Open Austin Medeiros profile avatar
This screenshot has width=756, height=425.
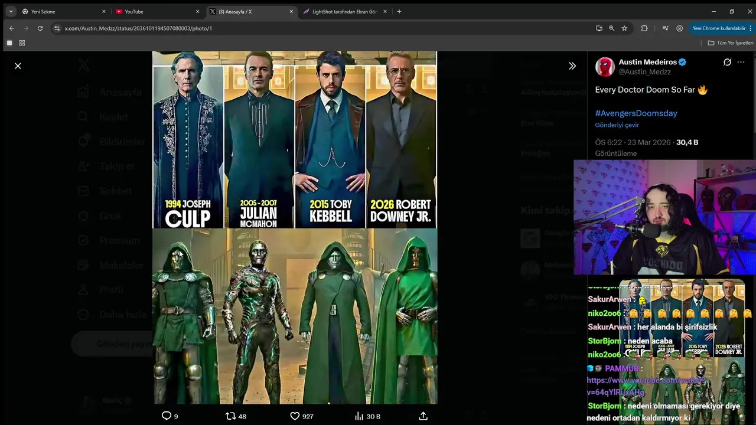(x=605, y=67)
